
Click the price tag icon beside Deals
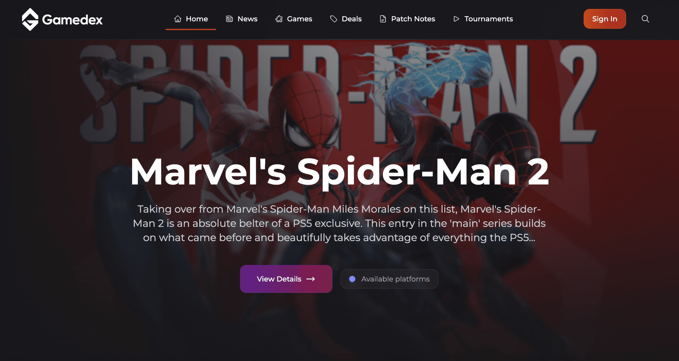pyautogui.click(x=334, y=19)
